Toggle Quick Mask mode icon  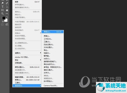click(2, 25)
